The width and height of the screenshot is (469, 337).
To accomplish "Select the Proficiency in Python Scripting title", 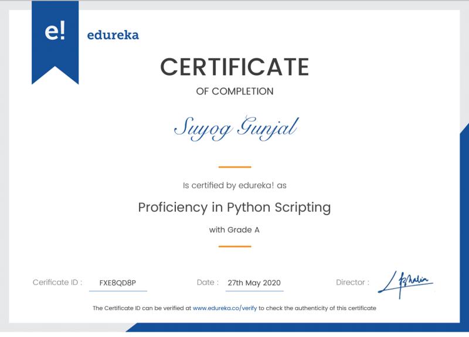I will coord(235,207).
